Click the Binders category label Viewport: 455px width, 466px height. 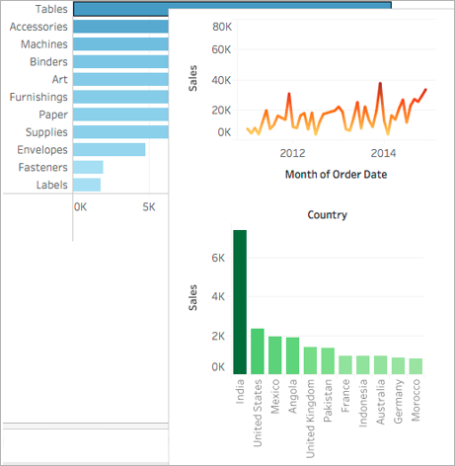48,62
